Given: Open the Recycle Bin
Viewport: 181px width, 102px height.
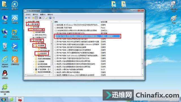Looking at the screenshot, I should (x=5, y=47).
